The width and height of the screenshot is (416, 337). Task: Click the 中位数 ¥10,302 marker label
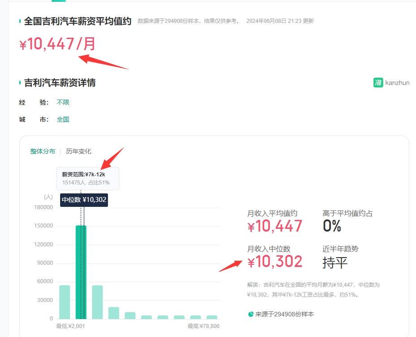click(84, 200)
